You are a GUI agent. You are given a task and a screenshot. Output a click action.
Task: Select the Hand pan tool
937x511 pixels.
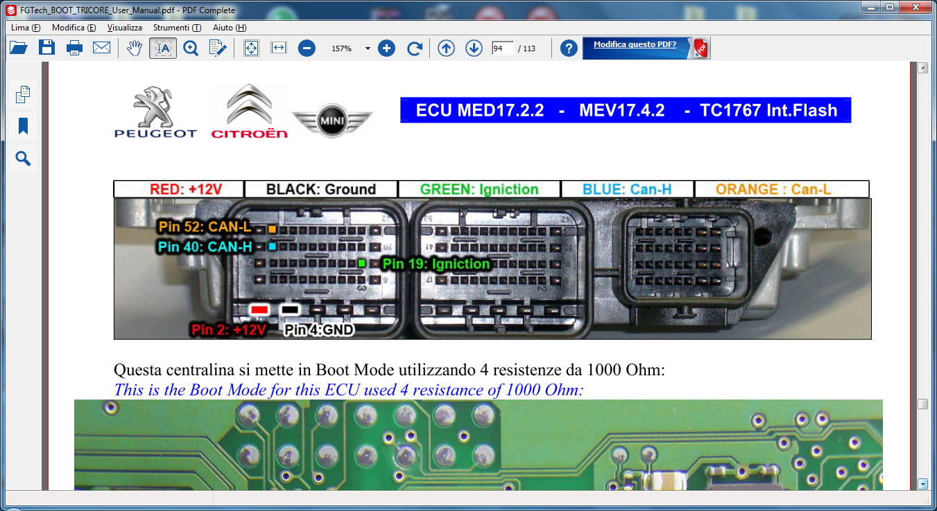click(135, 48)
